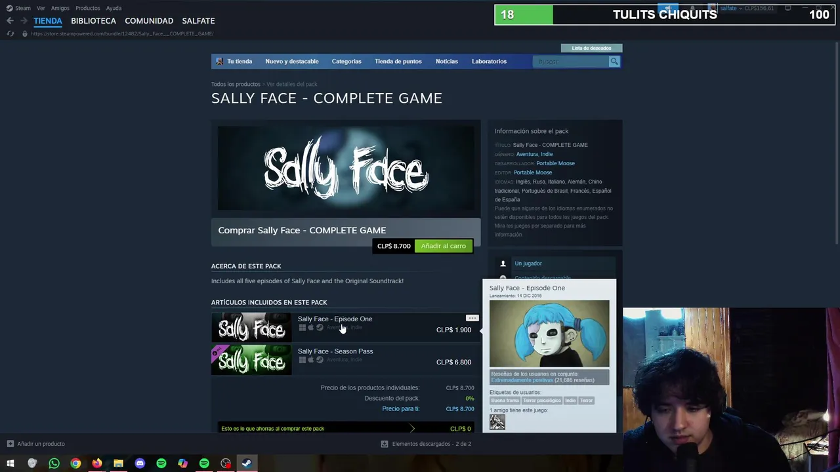Click the search magnifier icon
The image size is (840, 472).
tap(614, 62)
